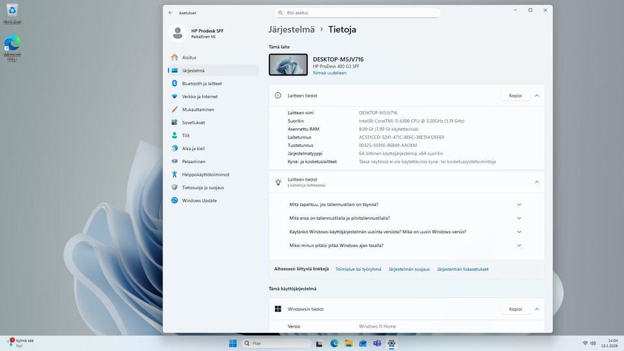Open Tietosuoja ja suojaus settings
The image size is (624, 351).
pos(203,187)
